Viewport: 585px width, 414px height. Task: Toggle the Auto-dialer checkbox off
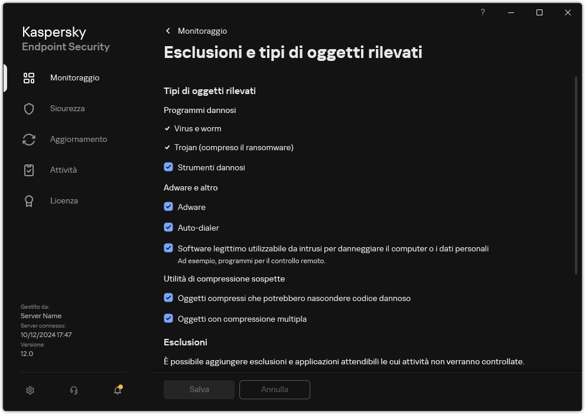click(168, 228)
